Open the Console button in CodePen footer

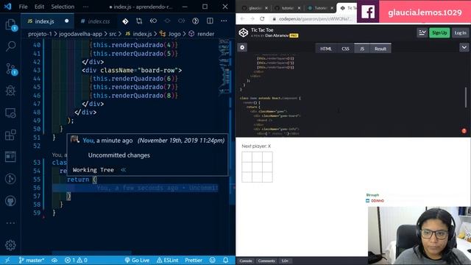pos(246,261)
